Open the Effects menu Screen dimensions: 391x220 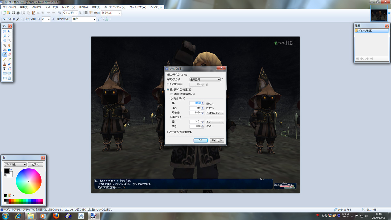(96, 7)
